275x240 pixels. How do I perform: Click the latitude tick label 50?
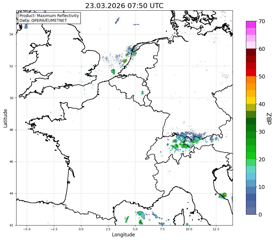[x=11, y=98]
